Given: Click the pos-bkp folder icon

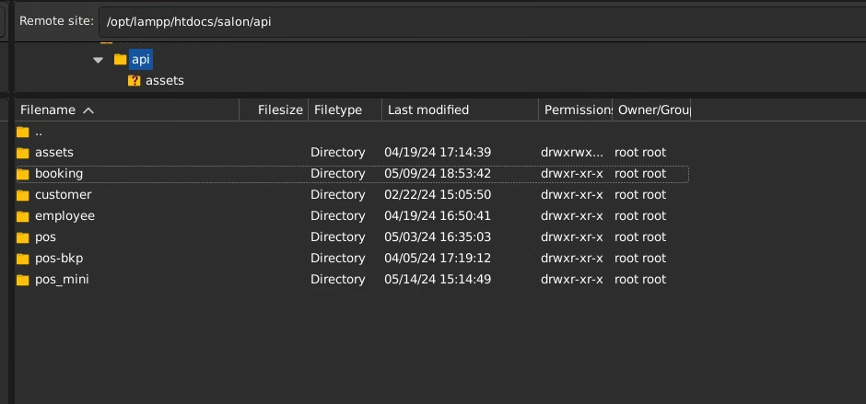Looking at the screenshot, I should [x=23, y=258].
